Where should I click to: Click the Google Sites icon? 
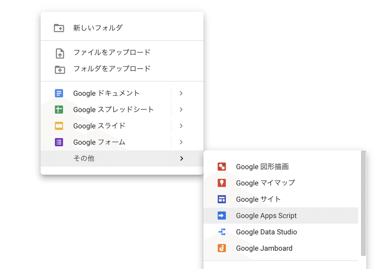(222, 199)
